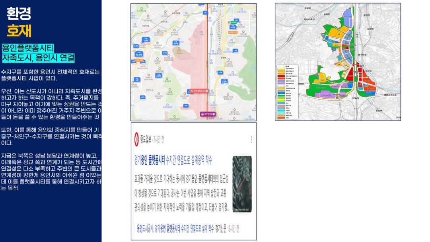Viewport: 430px width, 242px height.
Task: Click the 신갈역 label on land-use map
Action: tap(379, 110)
